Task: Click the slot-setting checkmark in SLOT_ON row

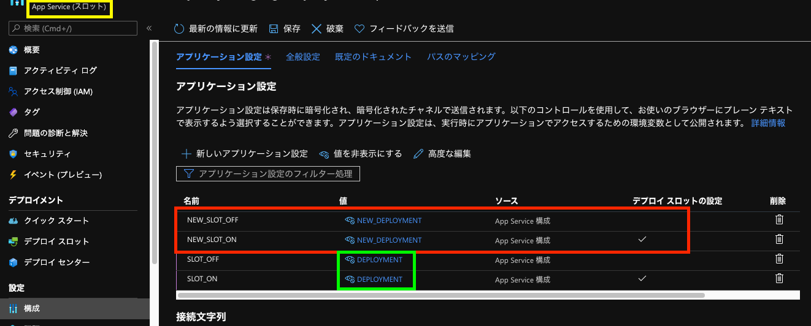Action: click(642, 278)
